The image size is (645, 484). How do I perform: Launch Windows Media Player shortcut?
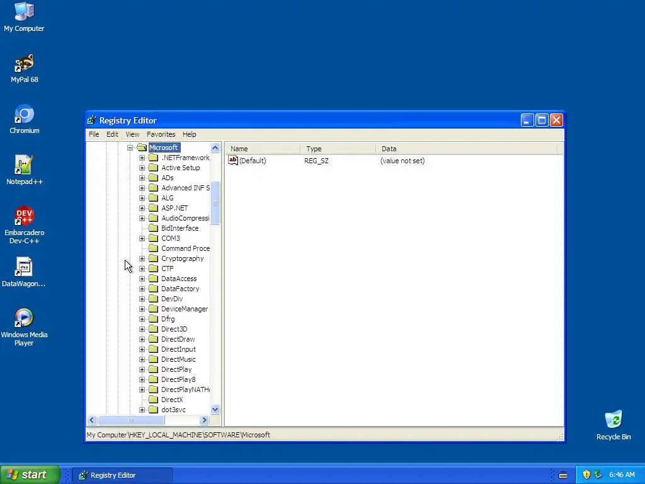tap(24, 327)
